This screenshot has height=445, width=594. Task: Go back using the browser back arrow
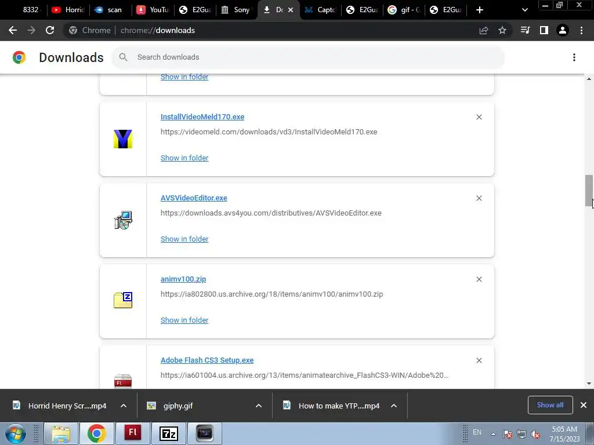click(x=13, y=30)
